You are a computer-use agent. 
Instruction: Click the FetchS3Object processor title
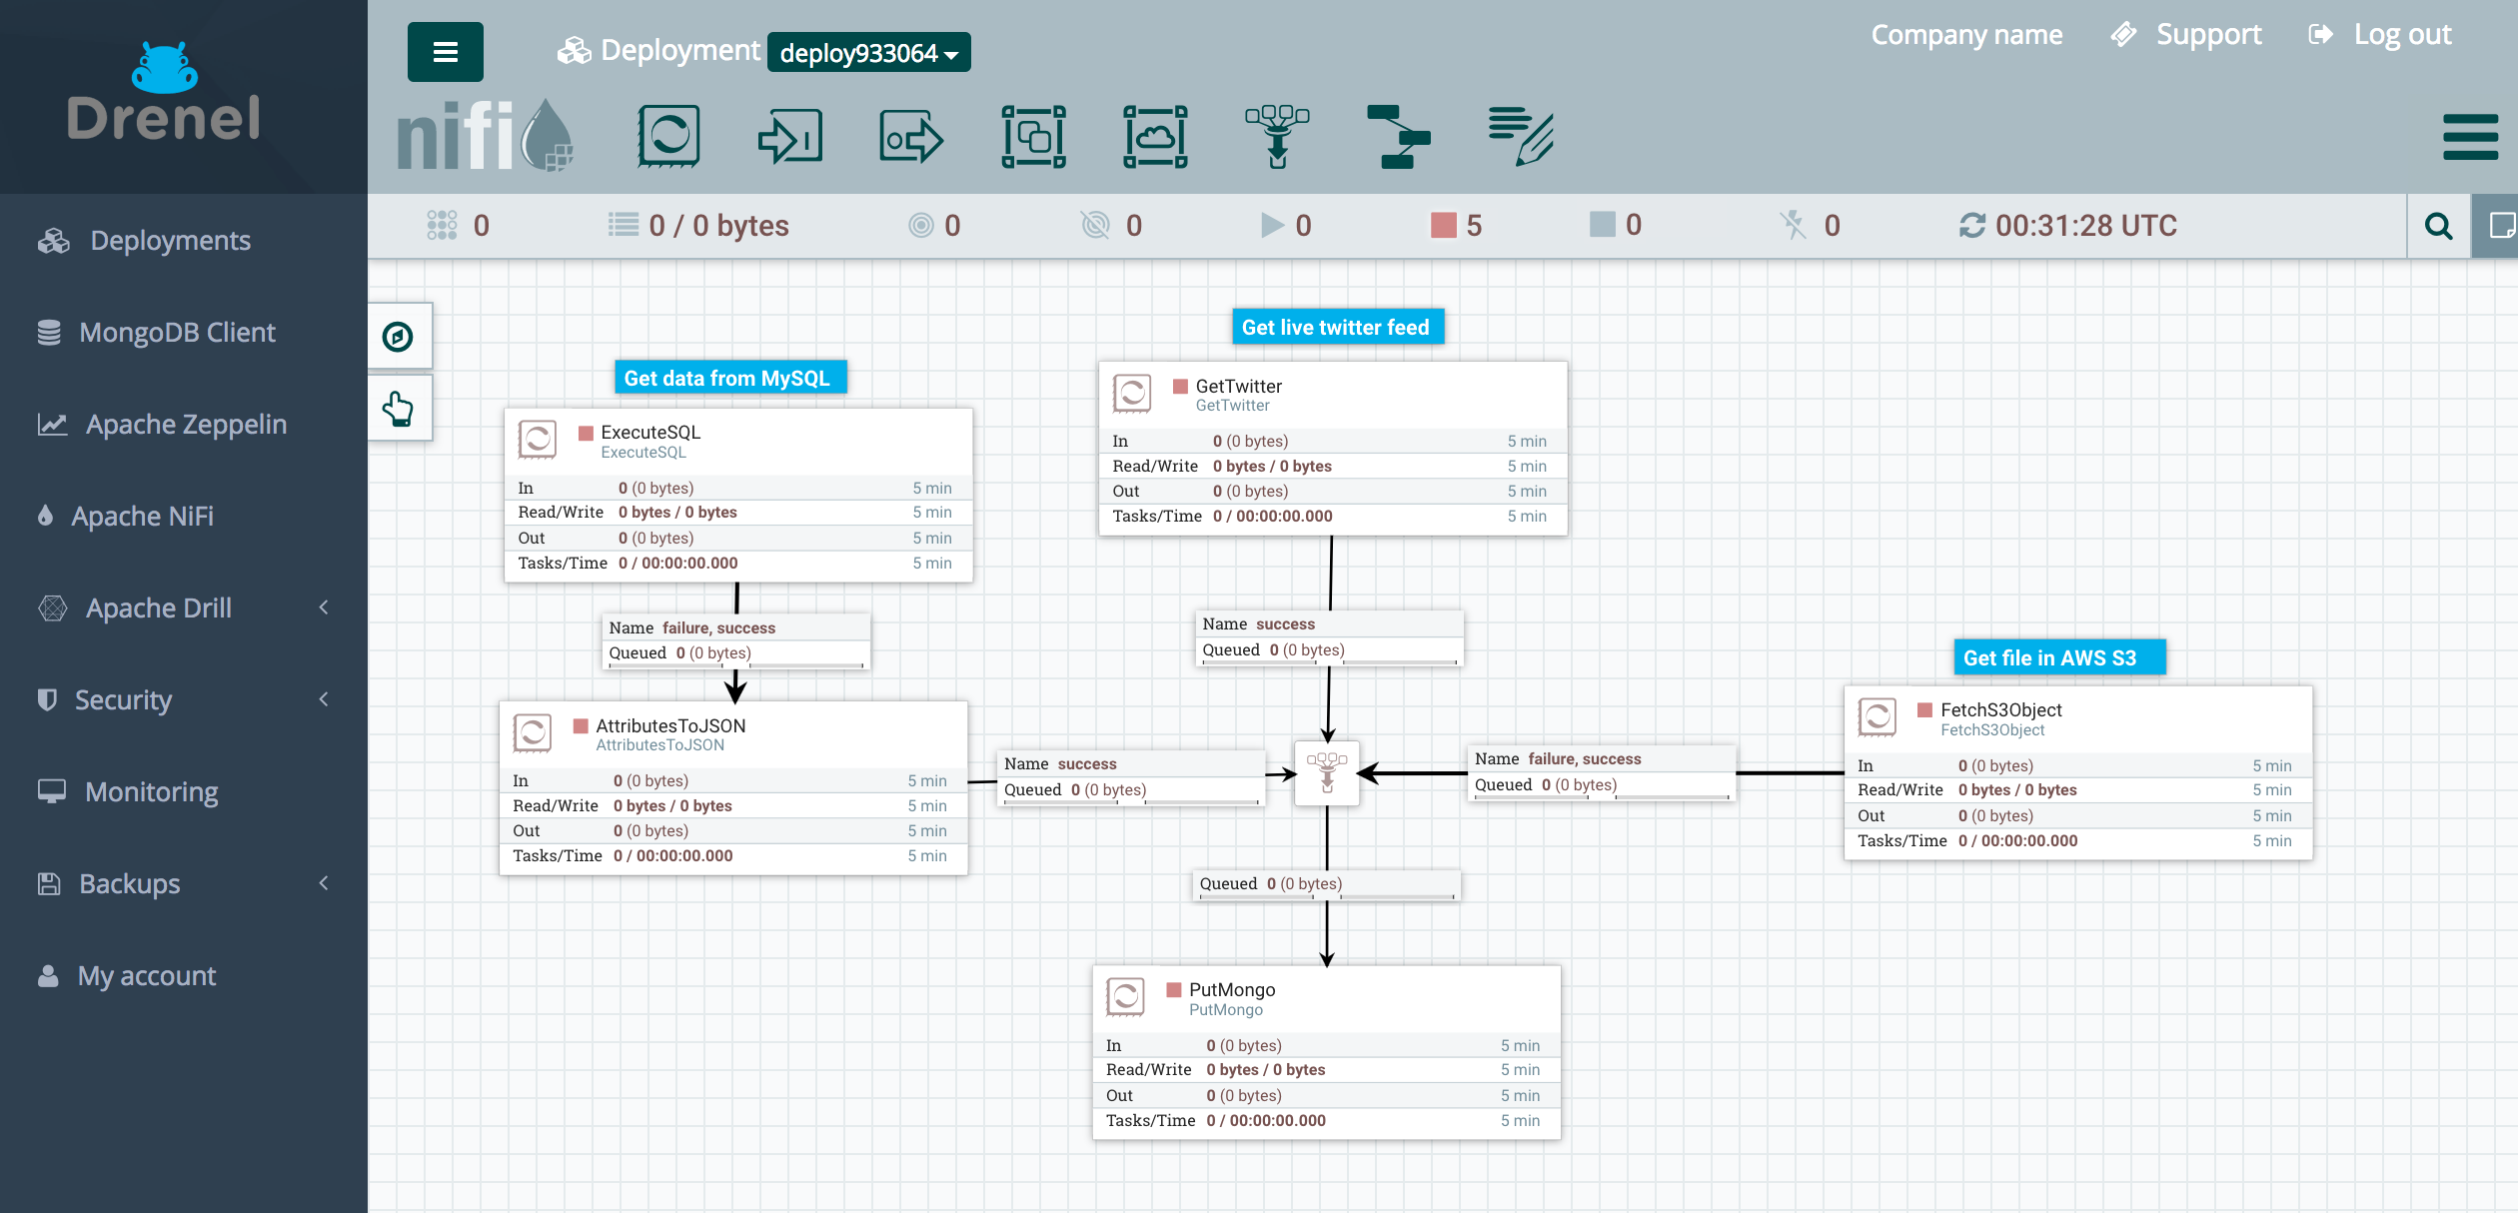click(2000, 709)
